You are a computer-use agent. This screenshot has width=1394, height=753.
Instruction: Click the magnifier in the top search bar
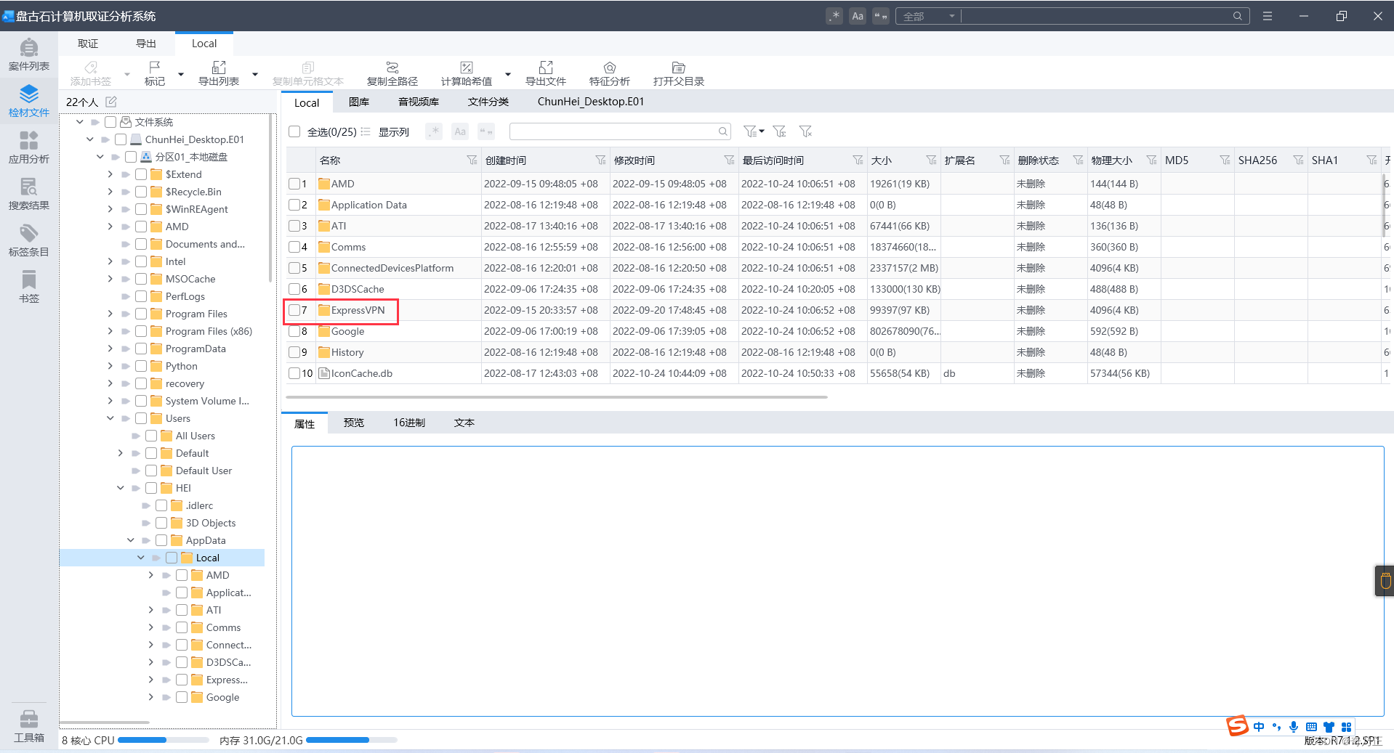point(1237,16)
